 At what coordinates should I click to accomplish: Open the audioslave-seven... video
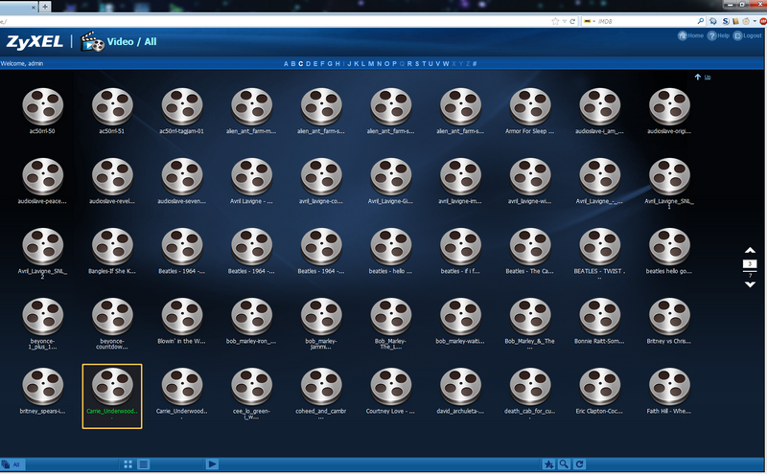[182, 181]
